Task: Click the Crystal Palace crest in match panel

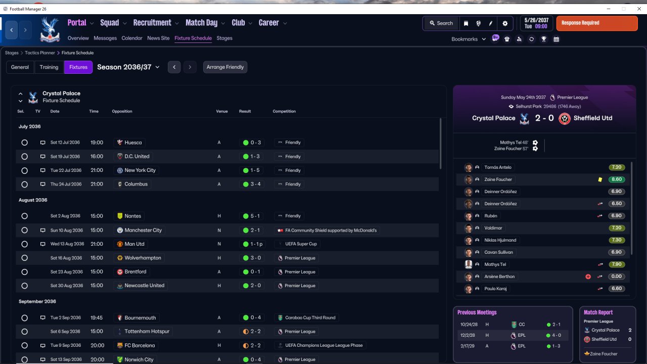Action: [524, 118]
